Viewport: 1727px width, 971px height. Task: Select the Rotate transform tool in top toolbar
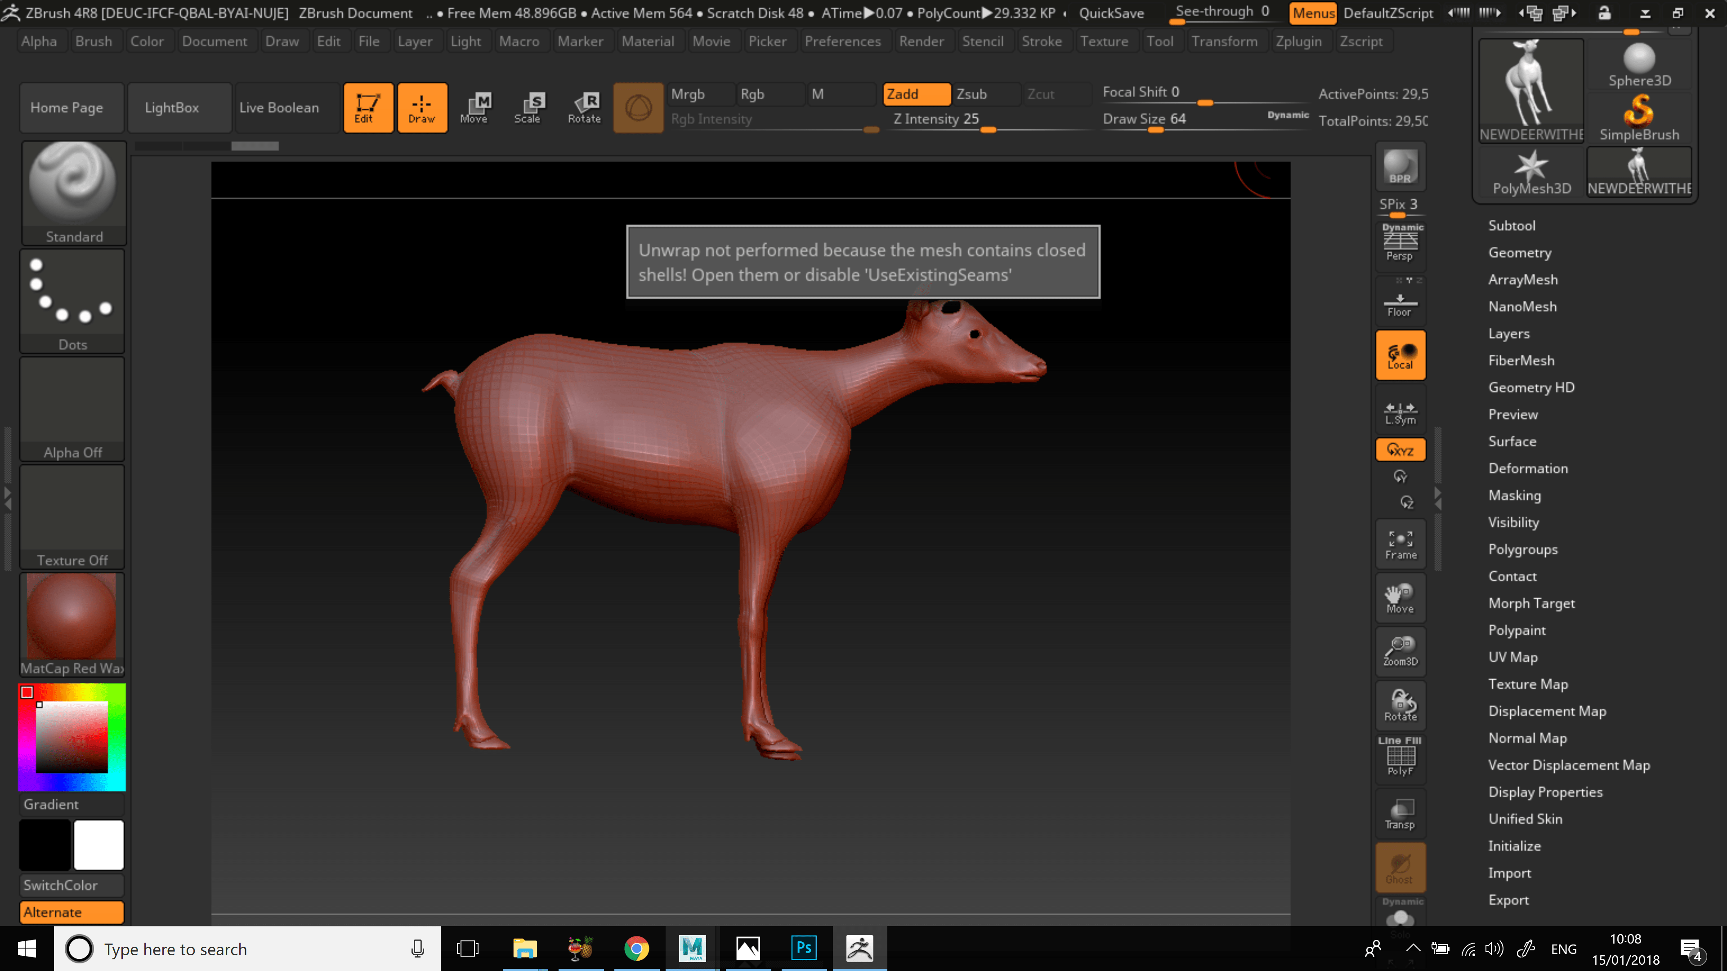point(584,107)
